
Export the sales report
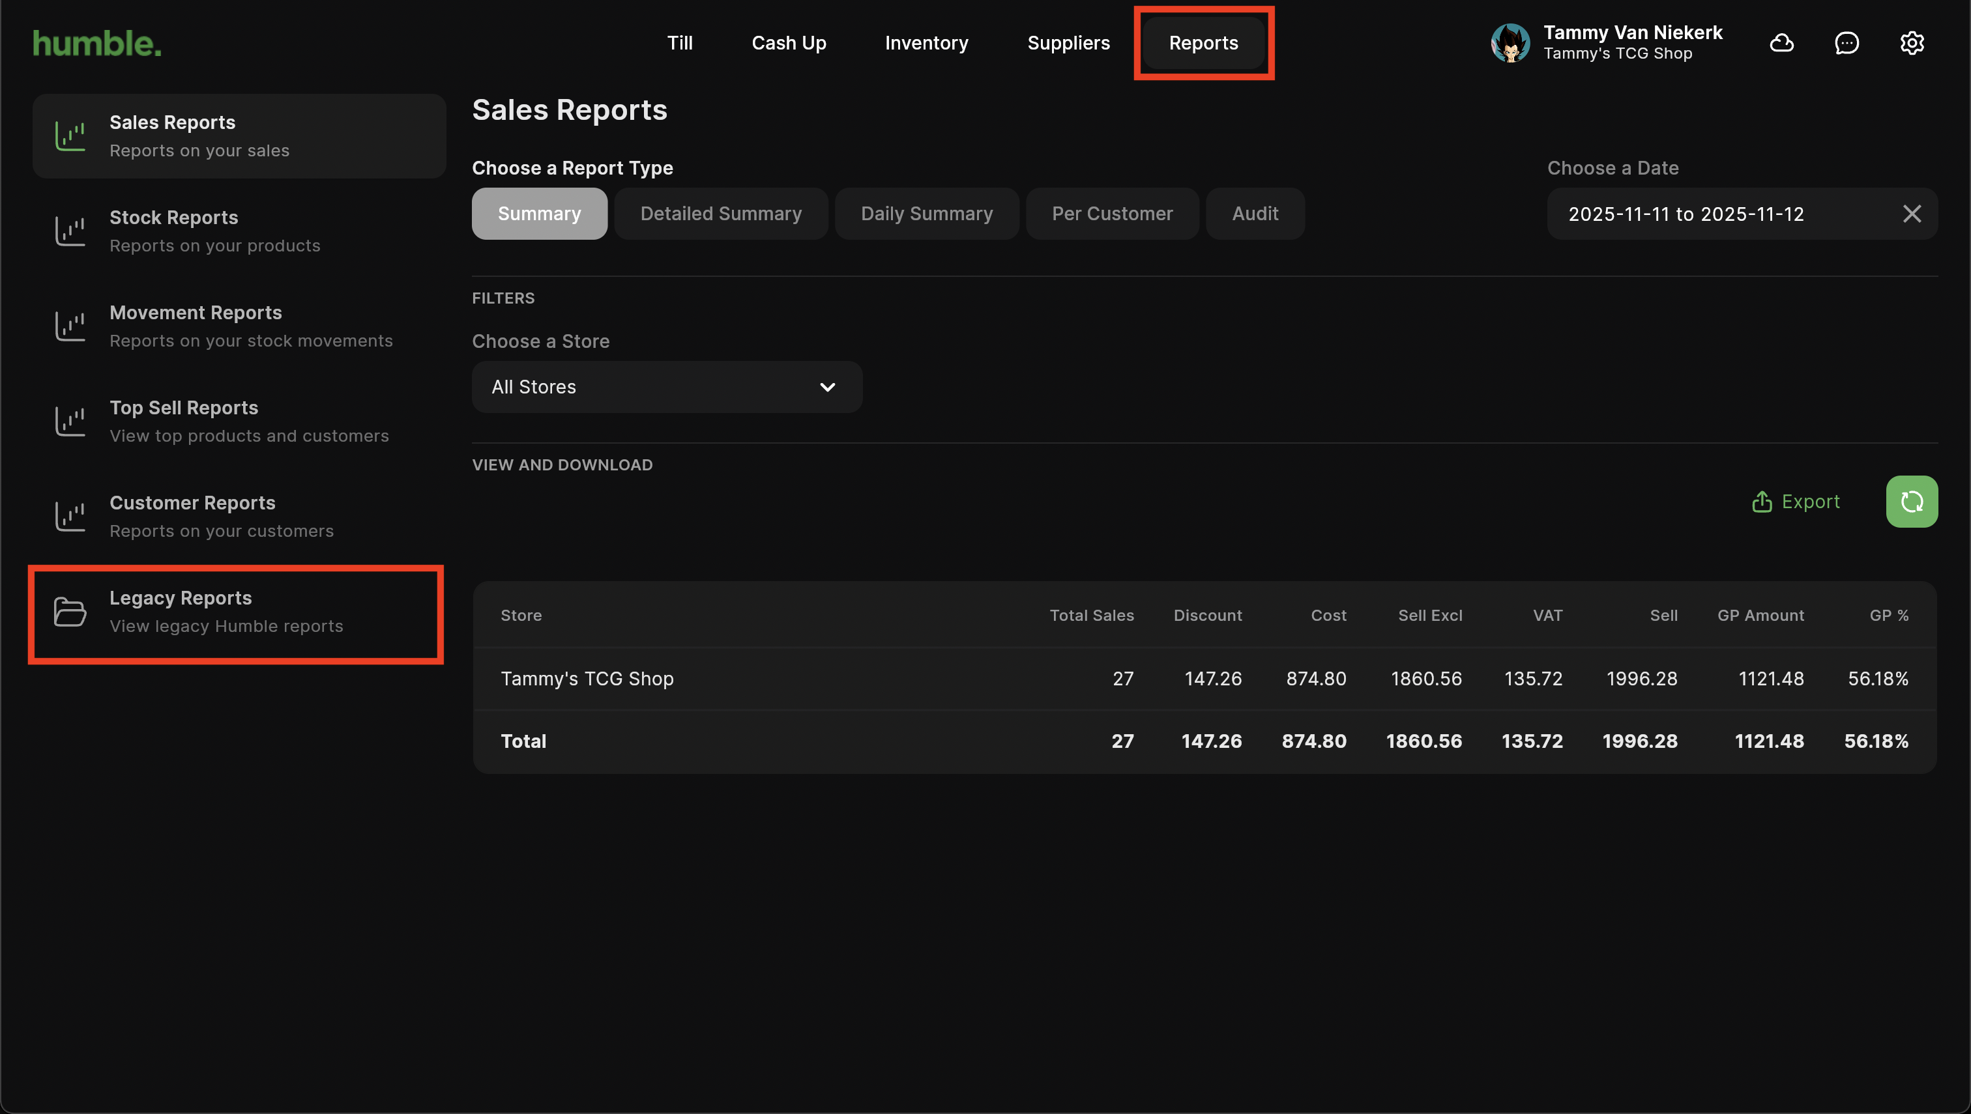[x=1795, y=502]
